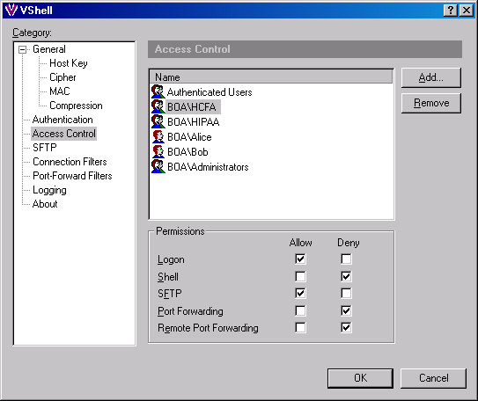
Task: Click the Port Forwarding permission label
Action: tap(190, 311)
